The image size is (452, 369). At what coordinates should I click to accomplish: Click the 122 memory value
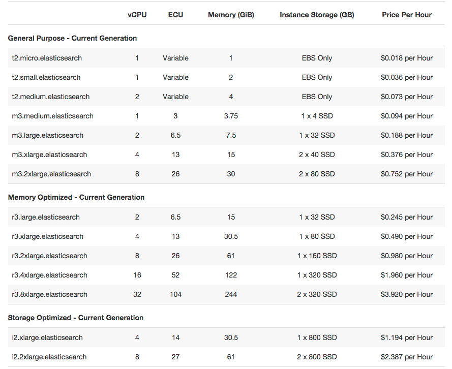231,275
